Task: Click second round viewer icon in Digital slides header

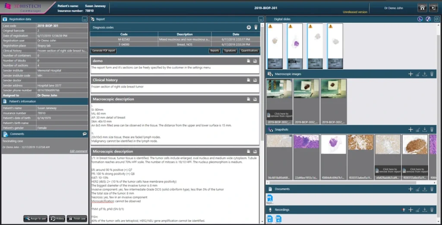Action: point(428,19)
